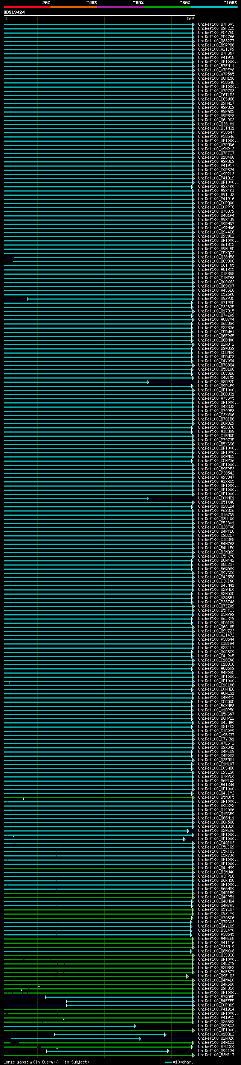Open hit UniRef100_B7FGV3
This screenshot has width=241, height=1065.
216,25
